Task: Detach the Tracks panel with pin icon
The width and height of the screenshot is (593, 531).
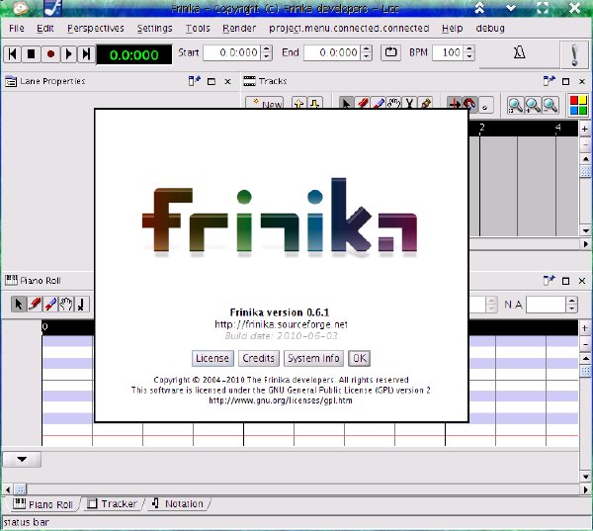Action: (549, 81)
